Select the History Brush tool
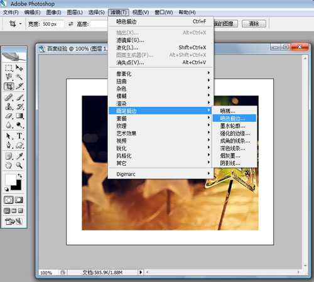314x282 pixels. click(x=19, y=107)
